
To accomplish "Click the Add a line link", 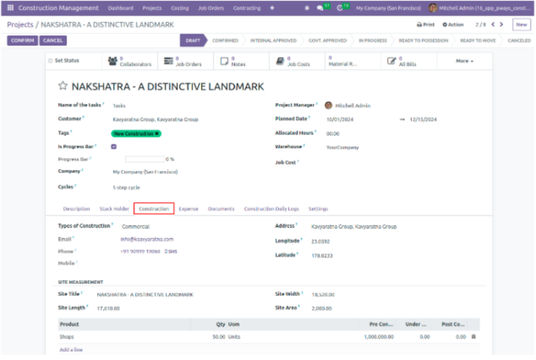I will [x=71, y=350].
